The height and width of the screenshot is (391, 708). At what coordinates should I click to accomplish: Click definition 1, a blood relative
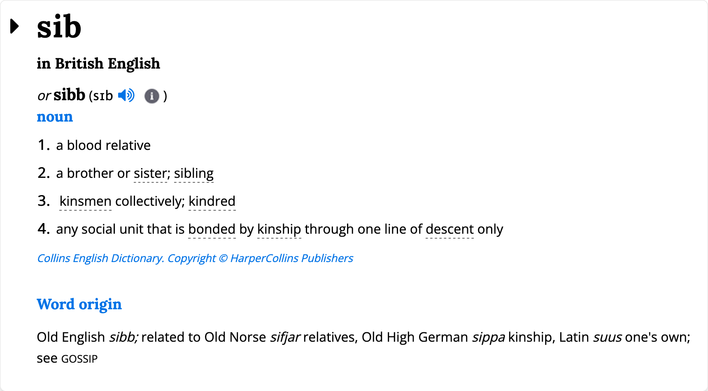pyautogui.click(x=103, y=145)
